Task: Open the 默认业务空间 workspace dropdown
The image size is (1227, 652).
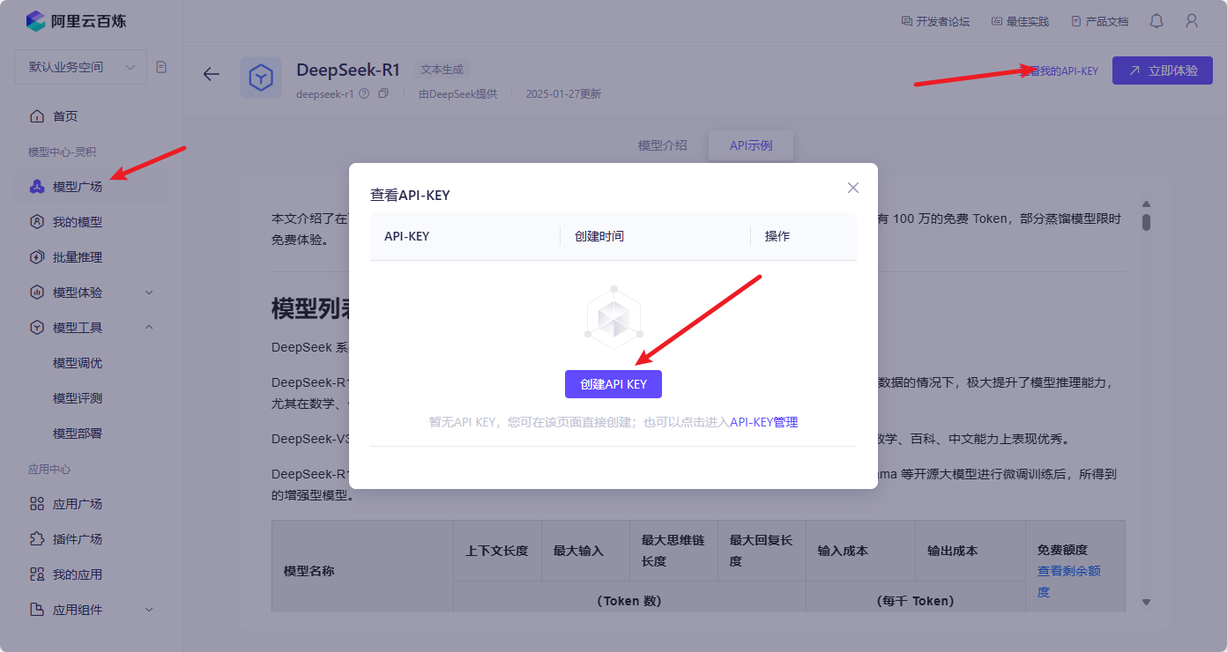Action: [80, 67]
